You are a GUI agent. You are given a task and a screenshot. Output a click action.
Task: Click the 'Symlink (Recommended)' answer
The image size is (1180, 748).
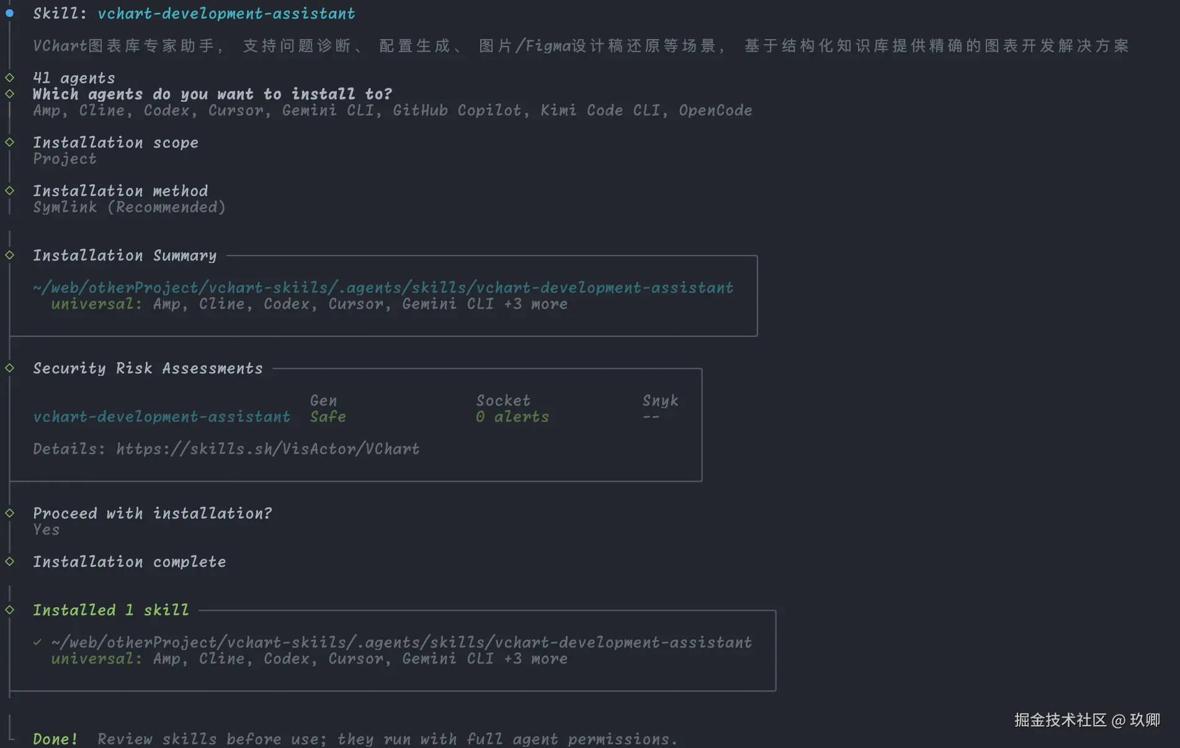[x=129, y=207]
